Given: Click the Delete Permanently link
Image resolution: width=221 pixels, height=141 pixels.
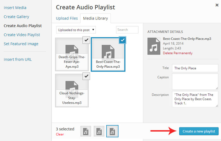Looking at the screenshot, I should [x=178, y=53].
